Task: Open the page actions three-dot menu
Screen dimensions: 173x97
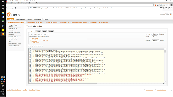Action: click(x=159, y=8)
